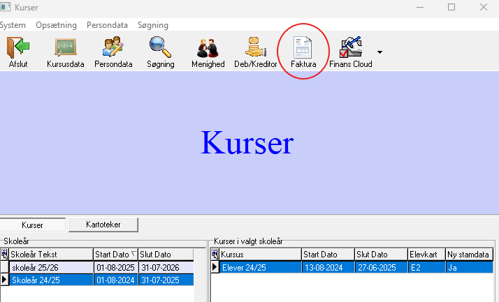Image resolution: width=499 pixels, height=302 pixels.
Task: Open the System menu
Action: (x=13, y=25)
